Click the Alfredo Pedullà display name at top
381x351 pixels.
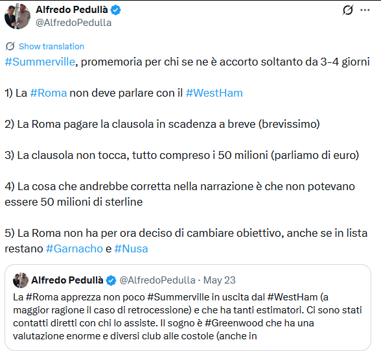point(72,10)
